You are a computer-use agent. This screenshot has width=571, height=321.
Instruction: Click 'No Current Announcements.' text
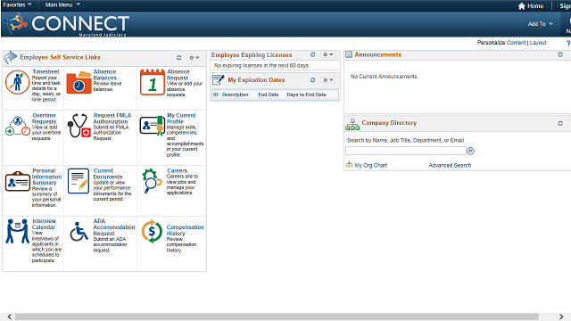point(385,77)
